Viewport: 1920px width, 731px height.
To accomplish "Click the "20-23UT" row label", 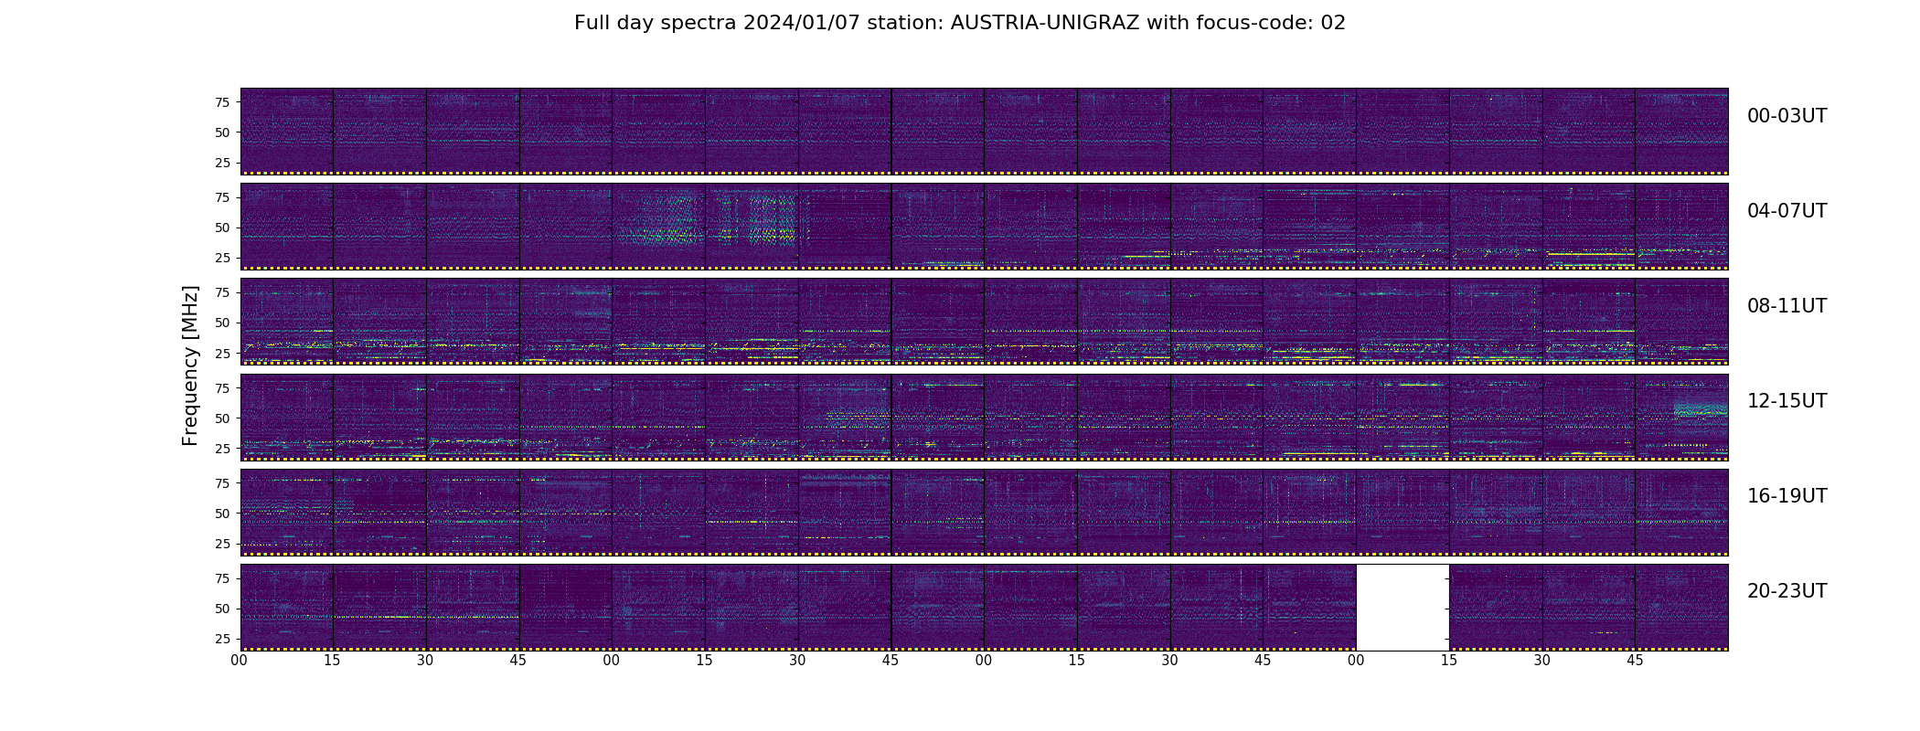I will pos(1787,591).
